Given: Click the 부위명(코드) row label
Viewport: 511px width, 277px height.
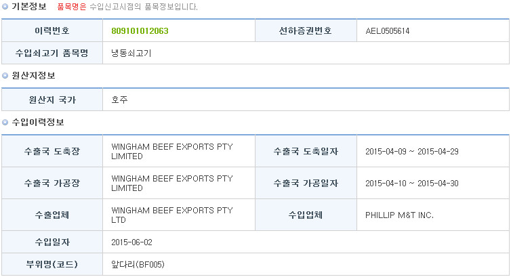Looking at the screenshot, I should pyautogui.click(x=52, y=264).
